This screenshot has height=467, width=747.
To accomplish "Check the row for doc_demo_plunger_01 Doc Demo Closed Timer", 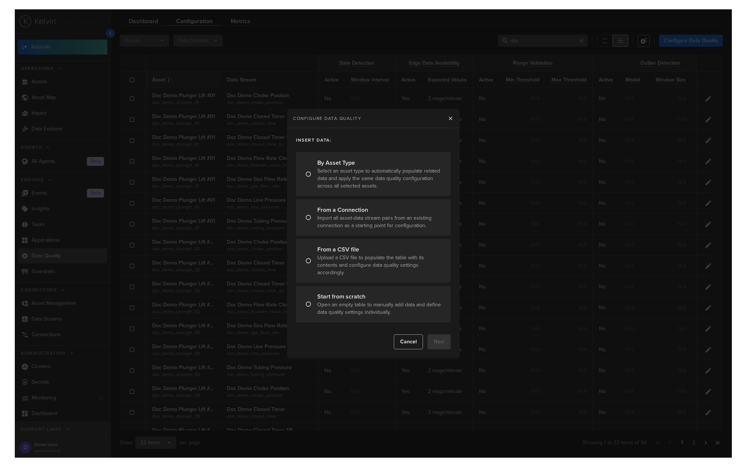I will 132,119.
